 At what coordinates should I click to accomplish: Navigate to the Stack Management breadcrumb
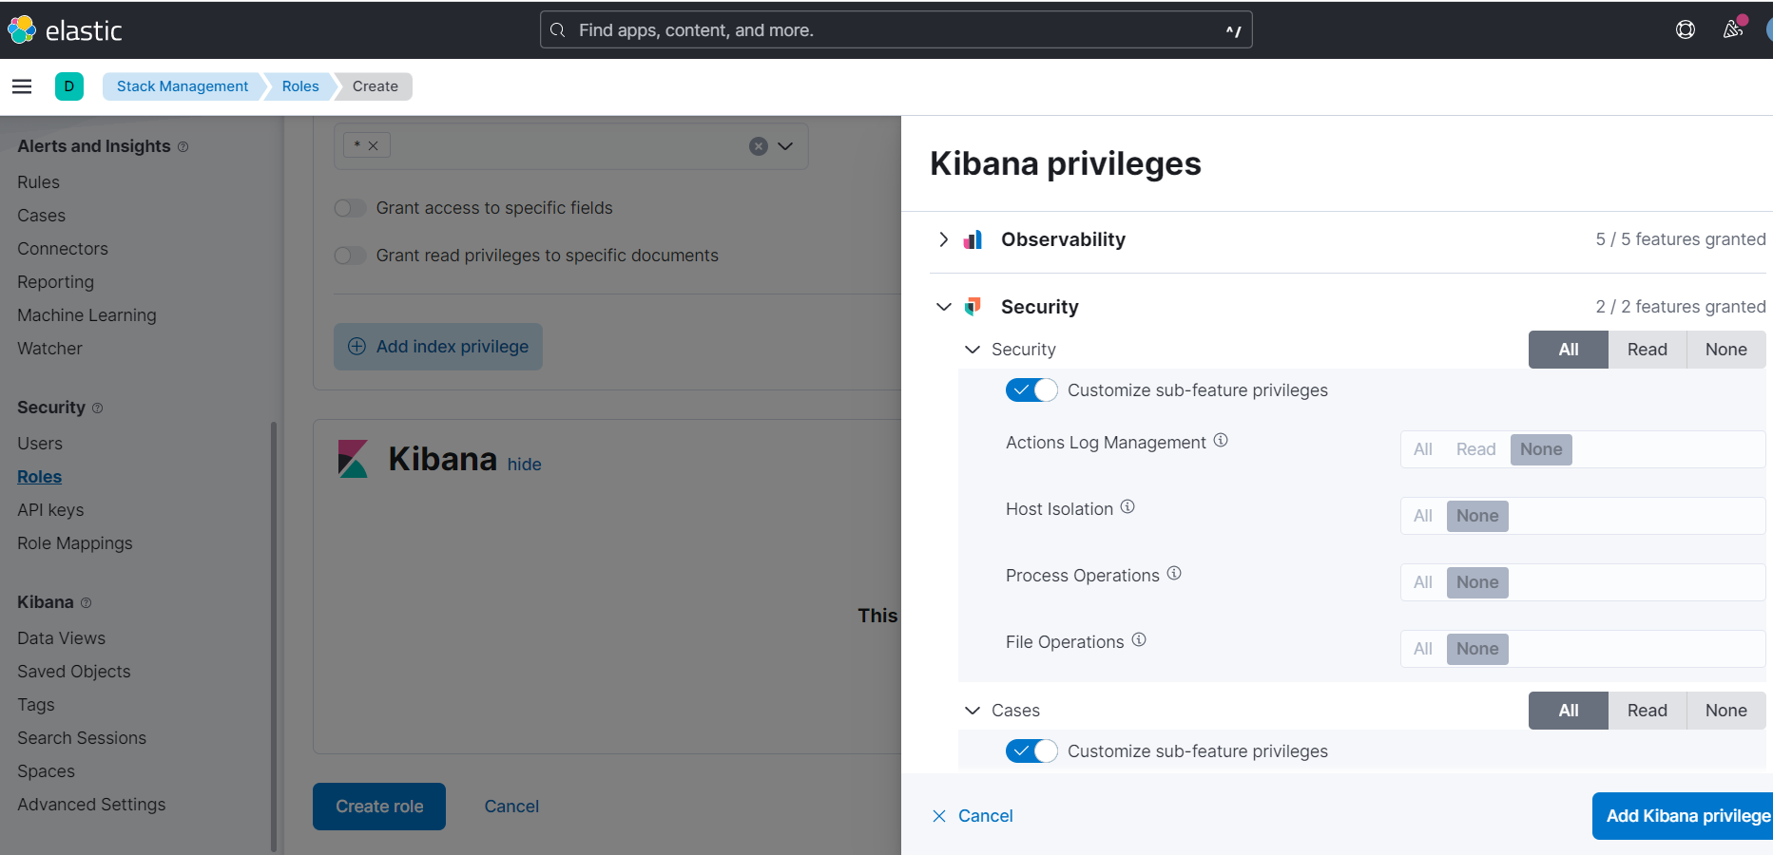(182, 85)
